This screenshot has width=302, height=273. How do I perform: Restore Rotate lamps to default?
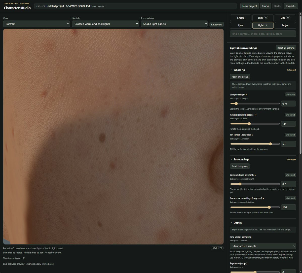290,115
